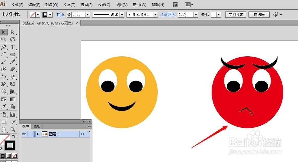
Task: Select the Pen tool
Action: [x=4, y=47]
